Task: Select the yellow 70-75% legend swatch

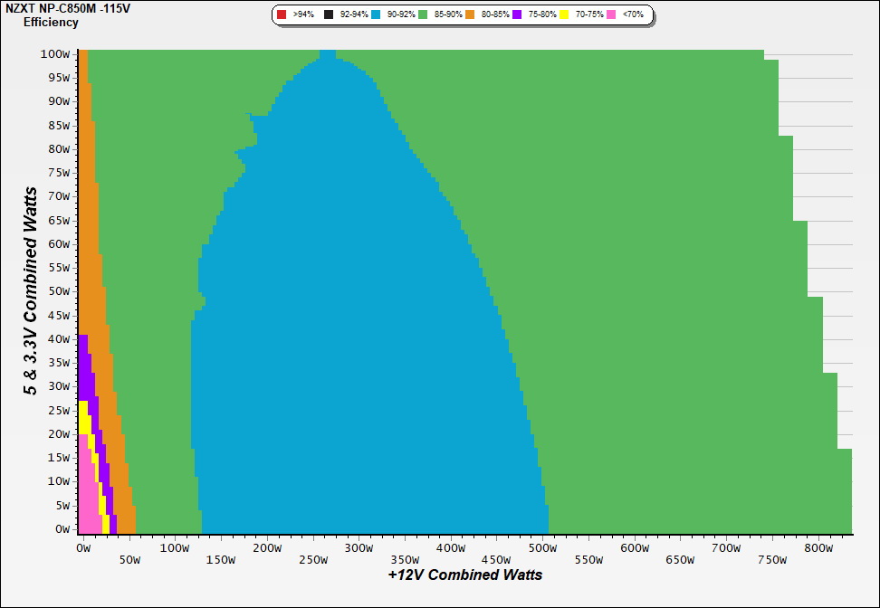Action: tap(565, 15)
